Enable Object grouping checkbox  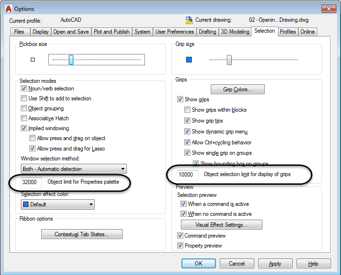coord(24,108)
